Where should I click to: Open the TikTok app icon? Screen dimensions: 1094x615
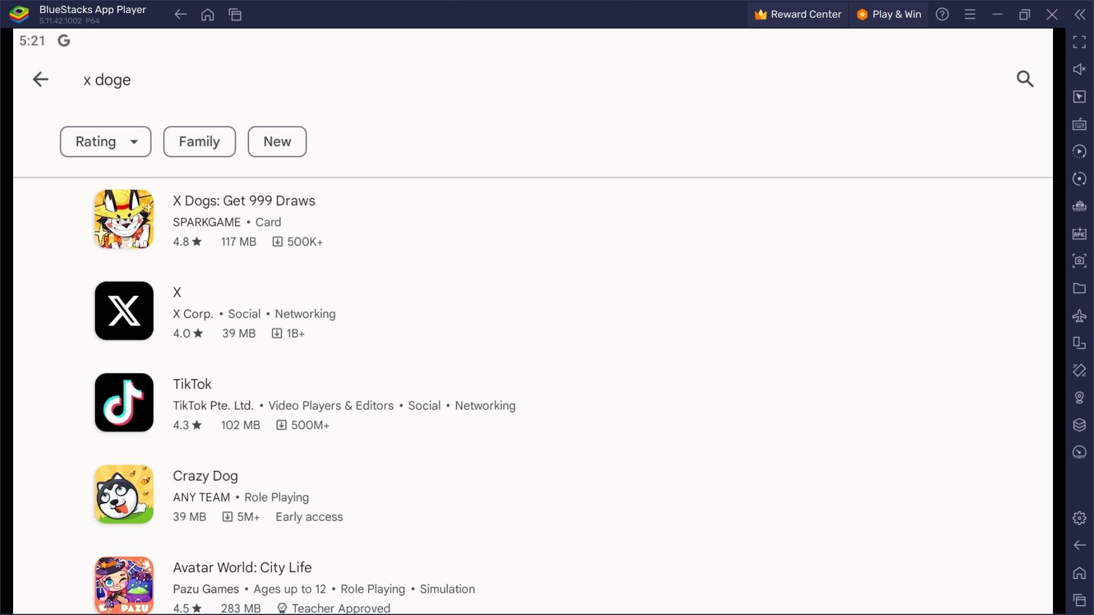(x=124, y=402)
